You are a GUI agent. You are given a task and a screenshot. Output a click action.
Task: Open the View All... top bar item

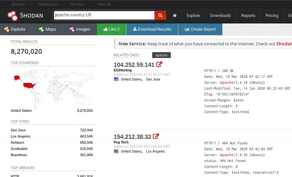105,4
